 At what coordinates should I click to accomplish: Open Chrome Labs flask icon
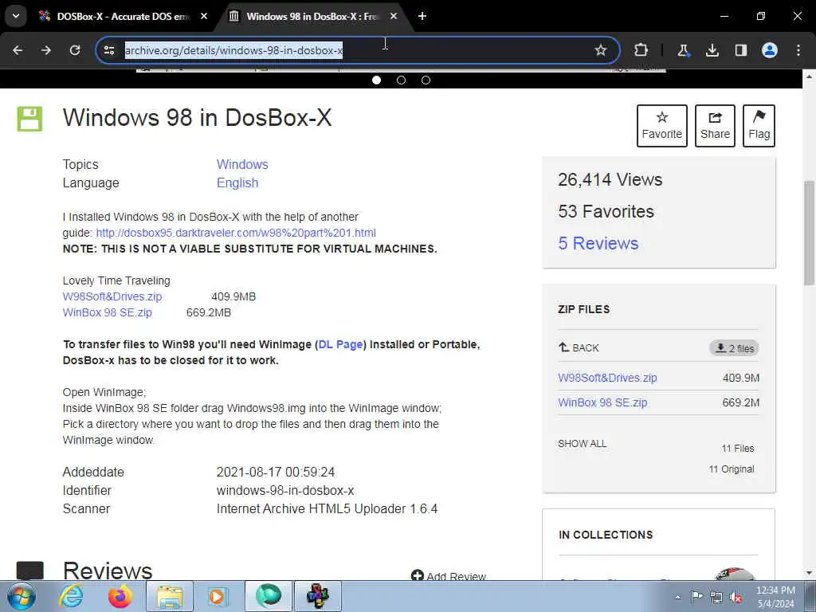click(683, 50)
